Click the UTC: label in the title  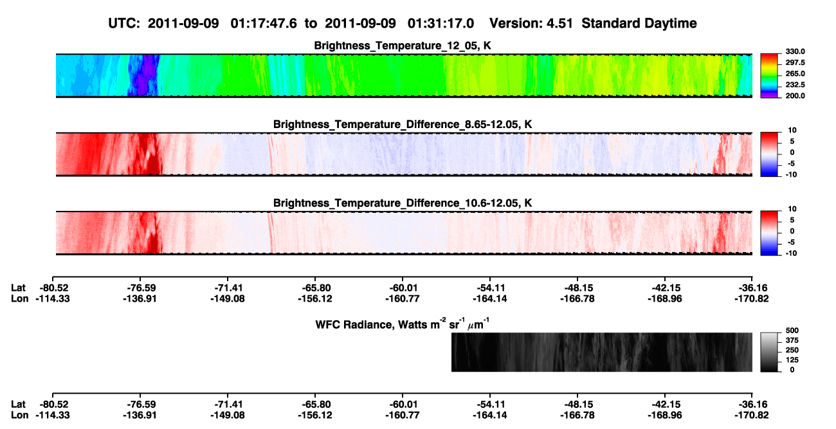123,24
